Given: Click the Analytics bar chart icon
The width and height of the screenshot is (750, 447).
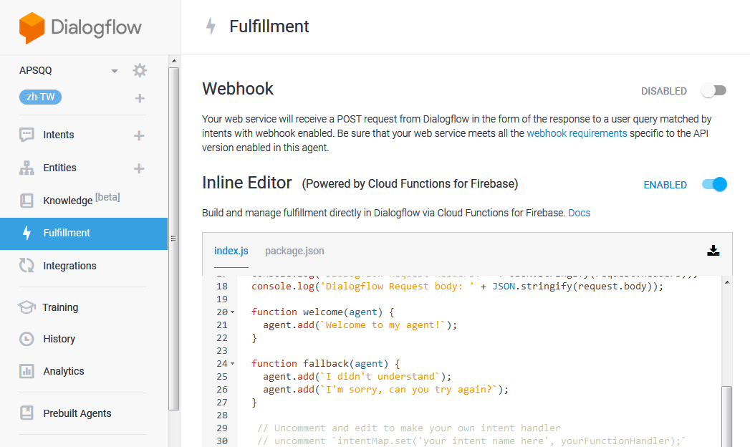Looking at the screenshot, I should (x=27, y=371).
